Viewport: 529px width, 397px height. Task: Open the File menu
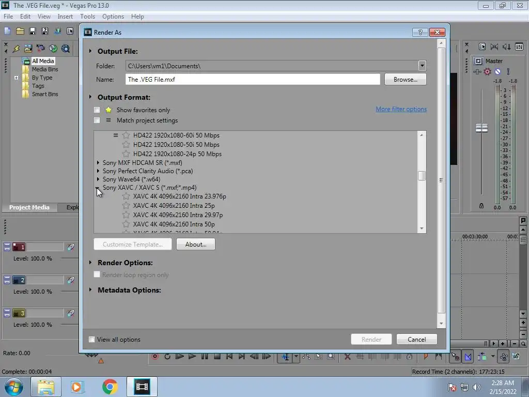8,16
